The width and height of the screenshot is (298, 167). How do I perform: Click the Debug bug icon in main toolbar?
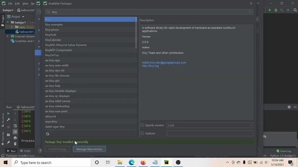click(276, 10)
